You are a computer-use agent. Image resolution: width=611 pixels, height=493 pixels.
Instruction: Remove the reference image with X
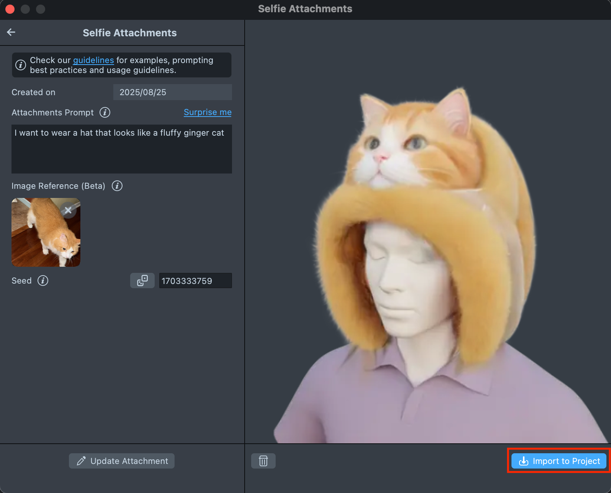pyautogui.click(x=68, y=210)
